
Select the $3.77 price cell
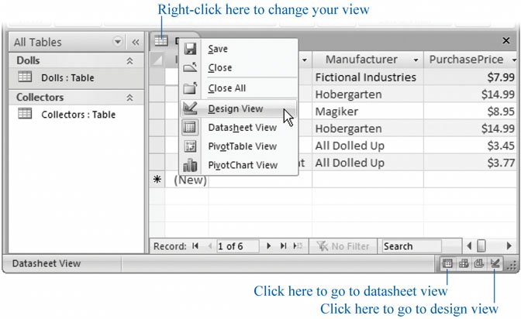click(471, 163)
